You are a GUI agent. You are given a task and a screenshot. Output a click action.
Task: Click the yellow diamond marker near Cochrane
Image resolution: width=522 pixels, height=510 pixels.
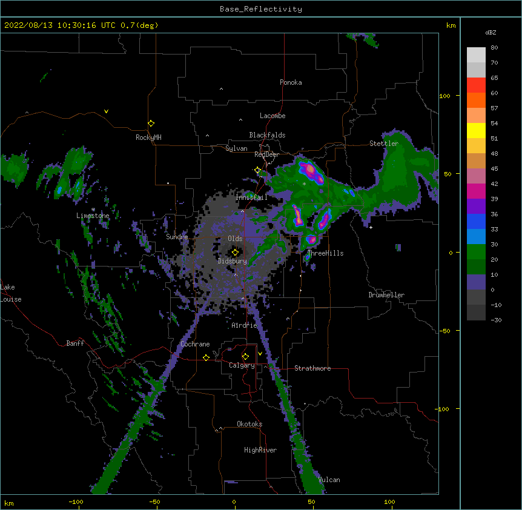pyautogui.click(x=206, y=357)
